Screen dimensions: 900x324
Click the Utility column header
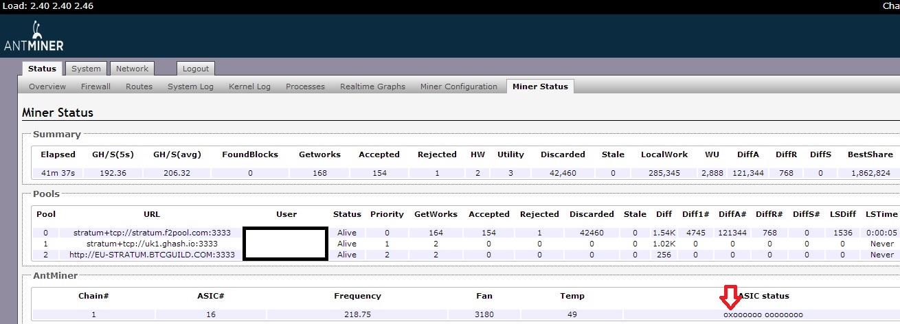point(511,154)
